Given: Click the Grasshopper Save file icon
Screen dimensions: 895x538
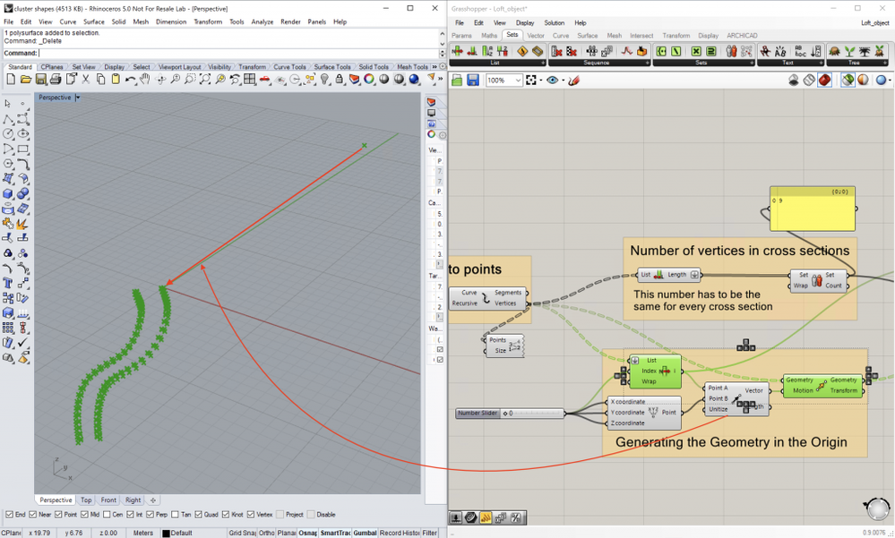Looking at the screenshot, I should tap(472, 81).
